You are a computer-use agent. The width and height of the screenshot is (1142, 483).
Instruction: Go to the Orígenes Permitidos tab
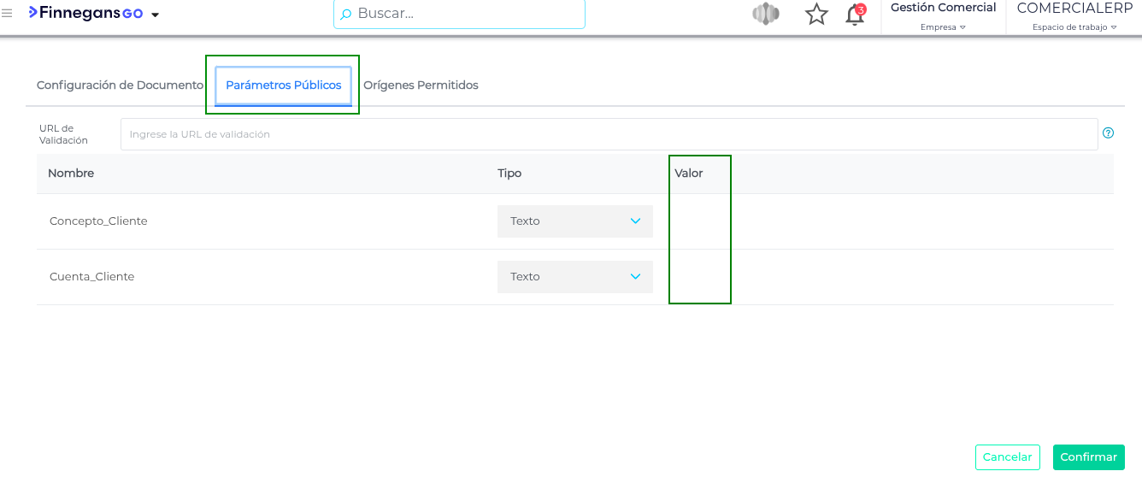(421, 85)
